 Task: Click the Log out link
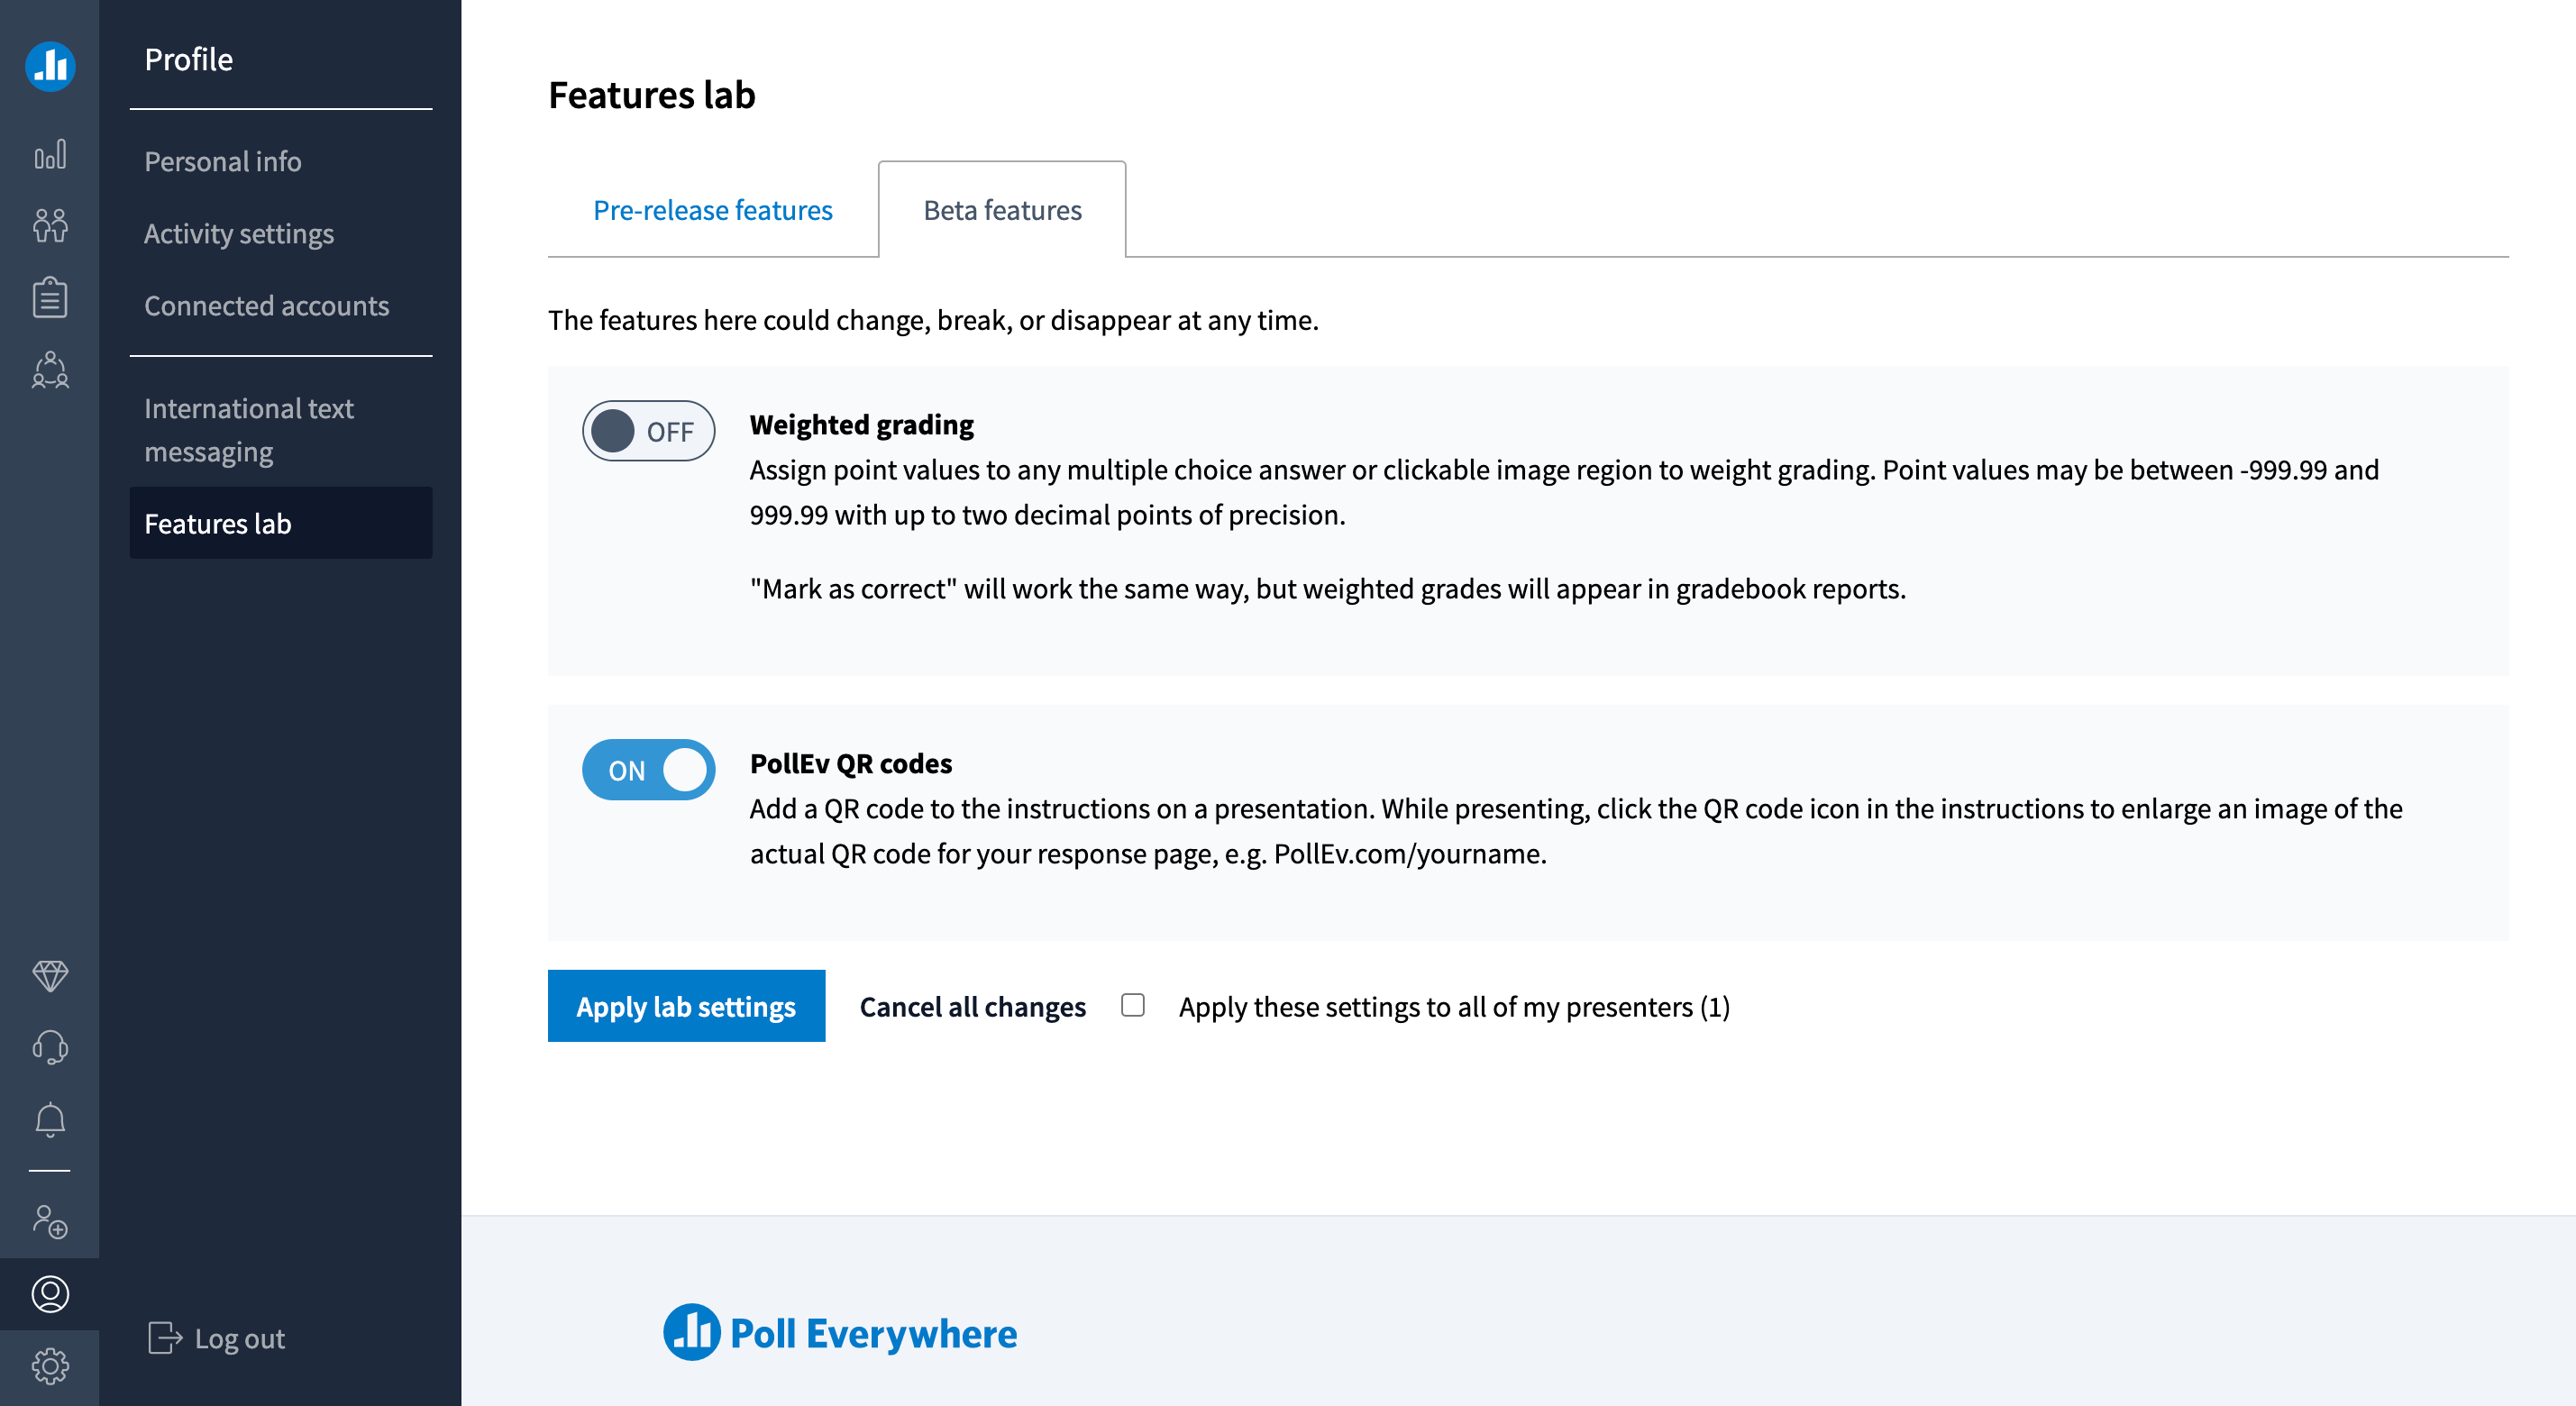coord(239,1338)
